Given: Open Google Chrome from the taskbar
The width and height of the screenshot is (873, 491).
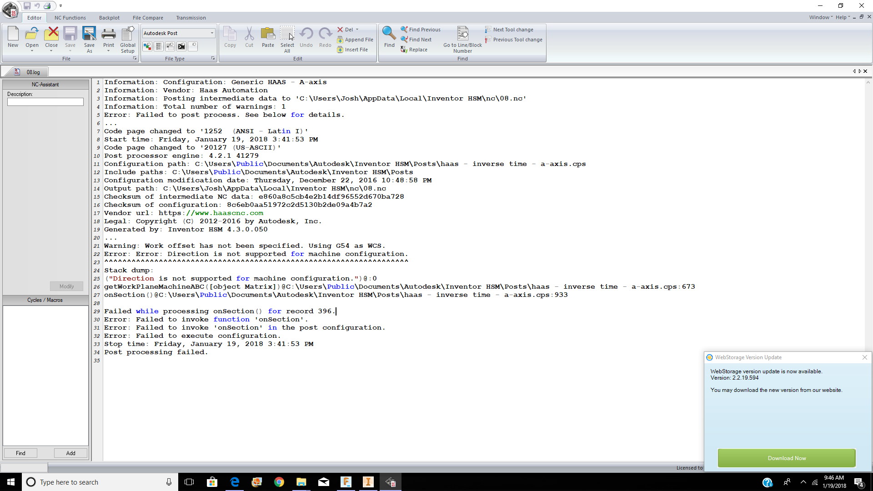Looking at the screenshot, I should (279, 482).
